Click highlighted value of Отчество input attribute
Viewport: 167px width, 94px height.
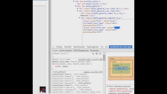coord(117,28)
